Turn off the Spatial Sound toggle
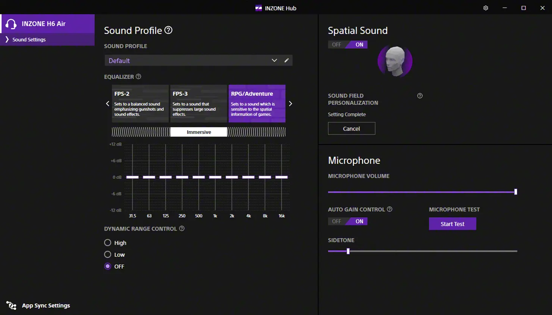The width and height of the screenshot is (552, 315). pos(337,45)
